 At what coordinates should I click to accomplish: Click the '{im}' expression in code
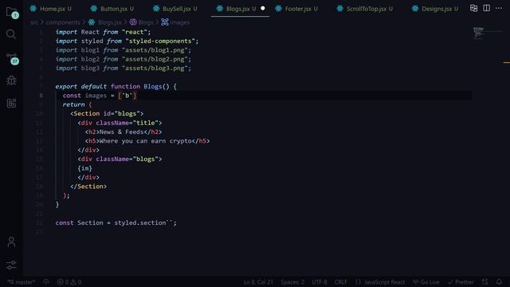(x=85, y=168)
